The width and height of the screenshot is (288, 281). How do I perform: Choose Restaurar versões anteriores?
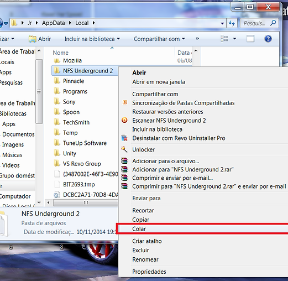(x=203, y=112)
